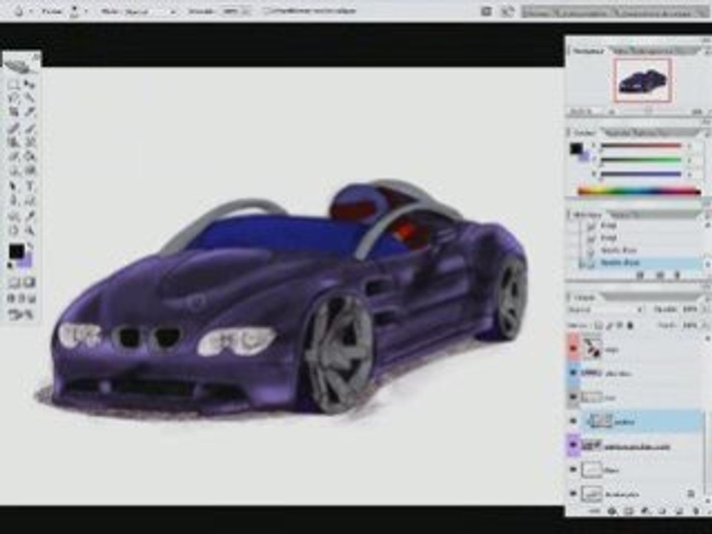
Task: Click the blue channel slider in Color panel
Action: tap(641, 174)
